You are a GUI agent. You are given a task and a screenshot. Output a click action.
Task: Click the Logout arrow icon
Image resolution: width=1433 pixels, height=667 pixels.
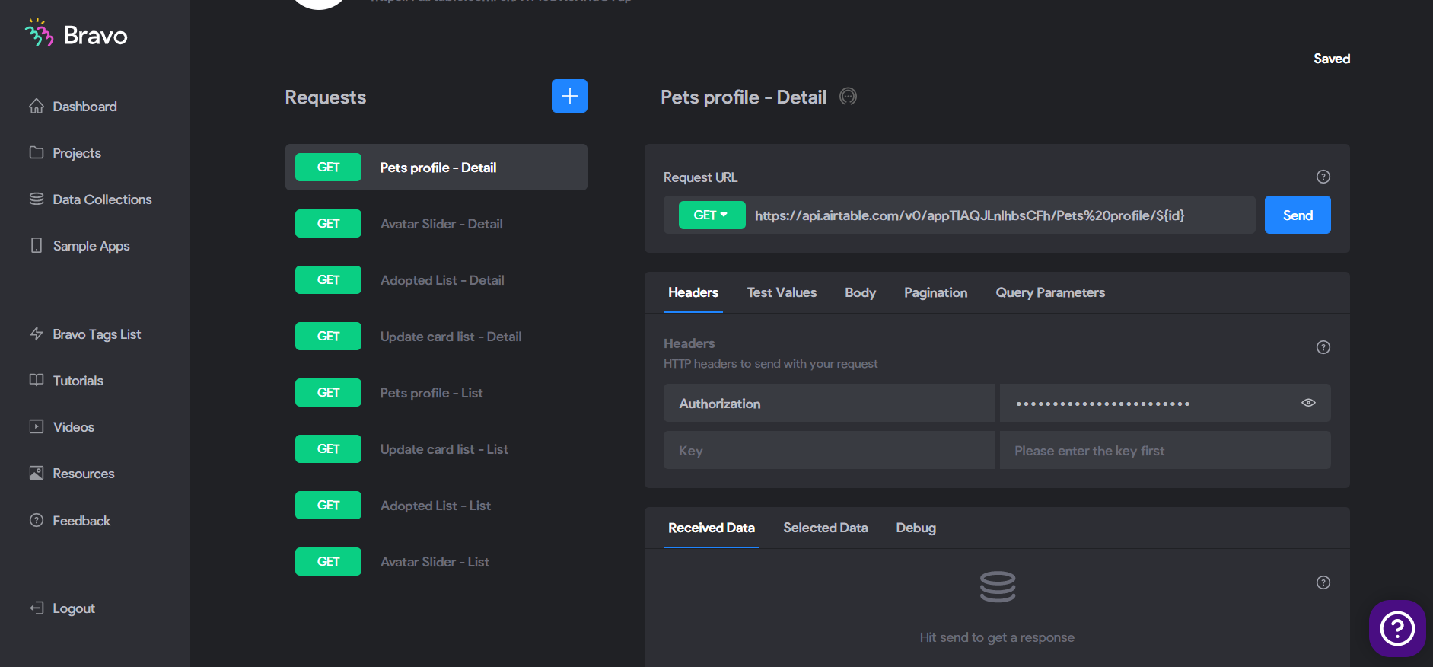[x=37, y=608]
